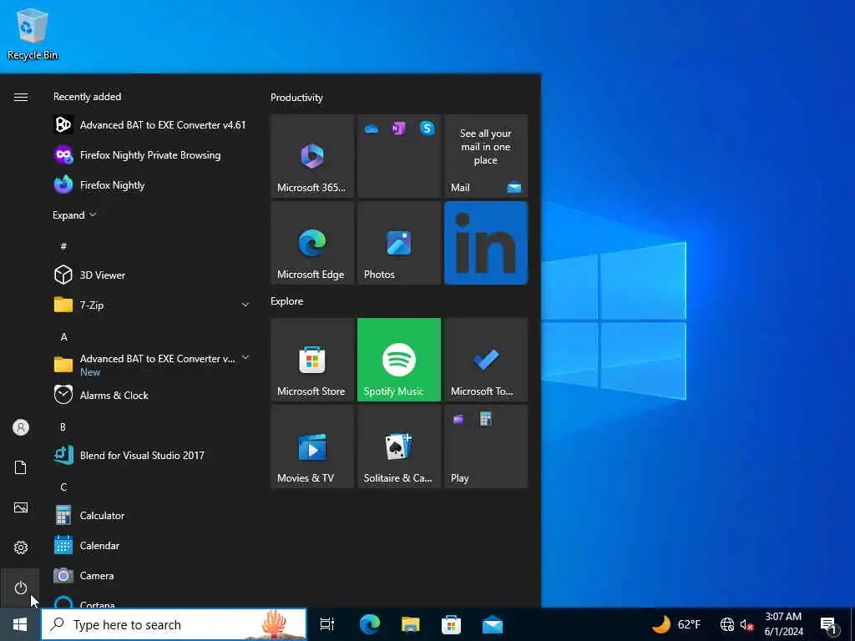Open File Explorer from taskbar
The width and height of the screenshot is (855, 641).
pyautogui.click(x=411, y=624)
